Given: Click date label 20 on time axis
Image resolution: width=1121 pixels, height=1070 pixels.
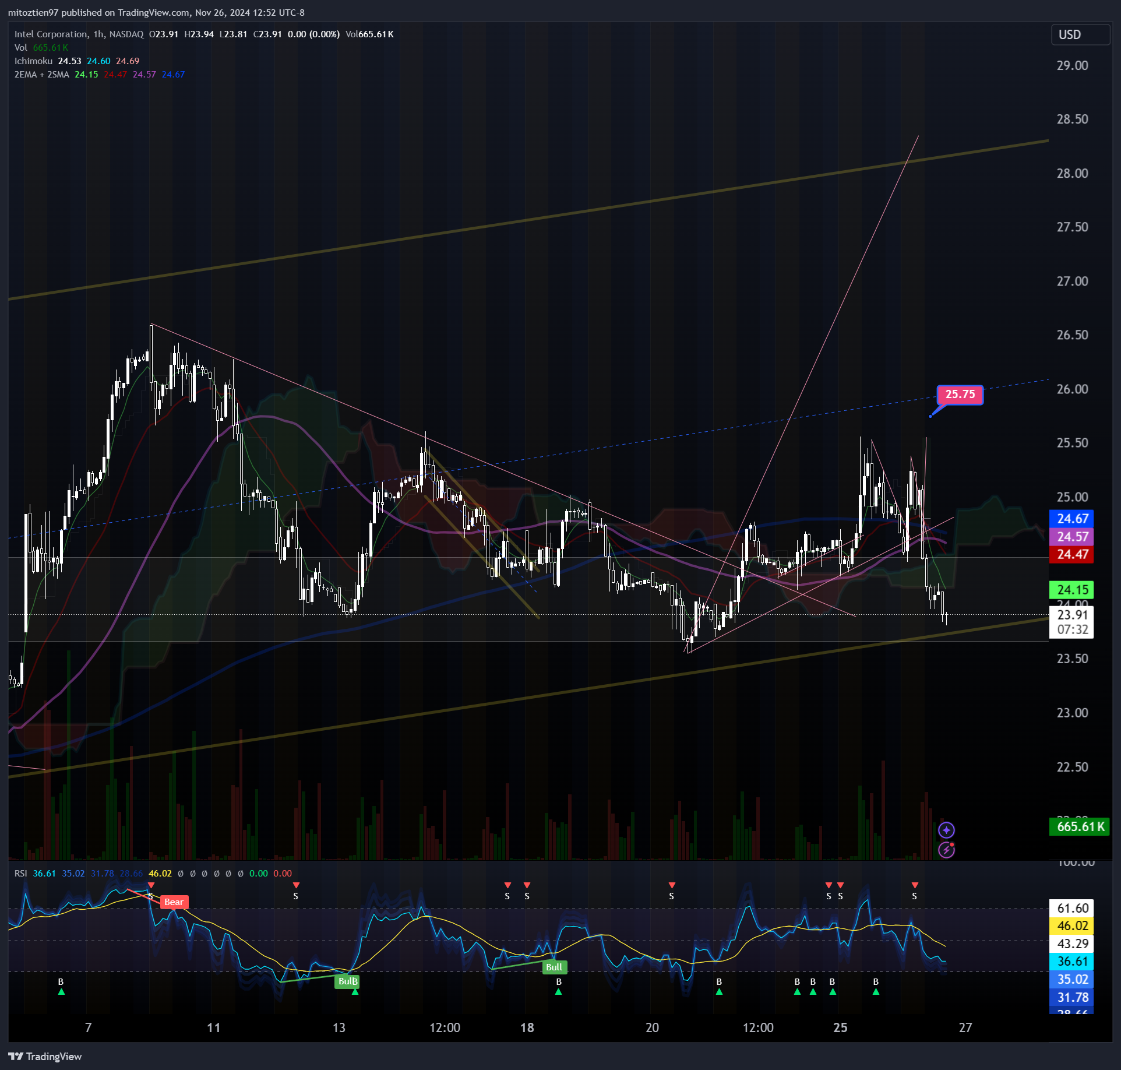Looking at the screenshot, I should [653, 1027].
